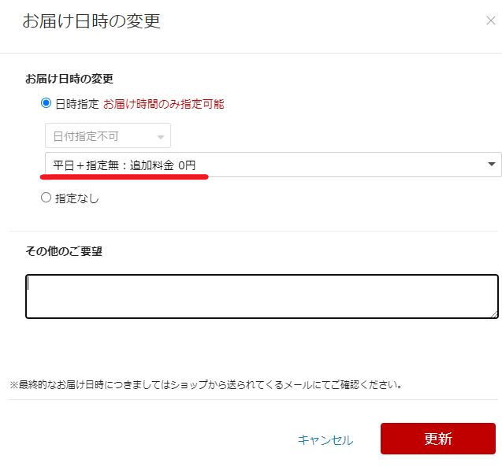
Task: Click the キャンセル link
Action: (x=325, y=440)
